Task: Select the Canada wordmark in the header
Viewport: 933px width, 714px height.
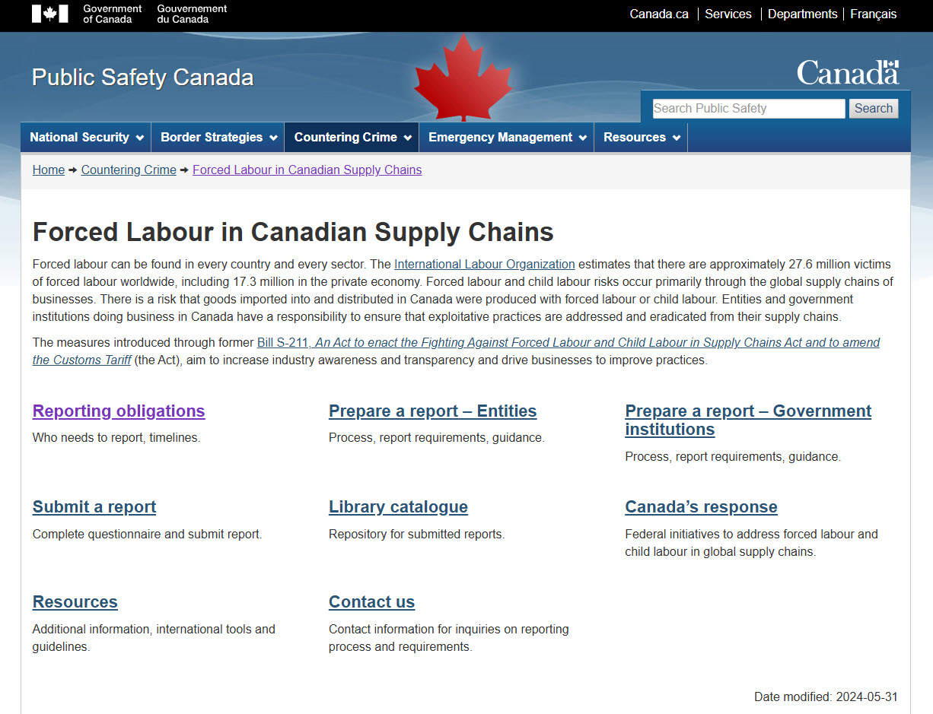Action: click(x=847, y=71)
